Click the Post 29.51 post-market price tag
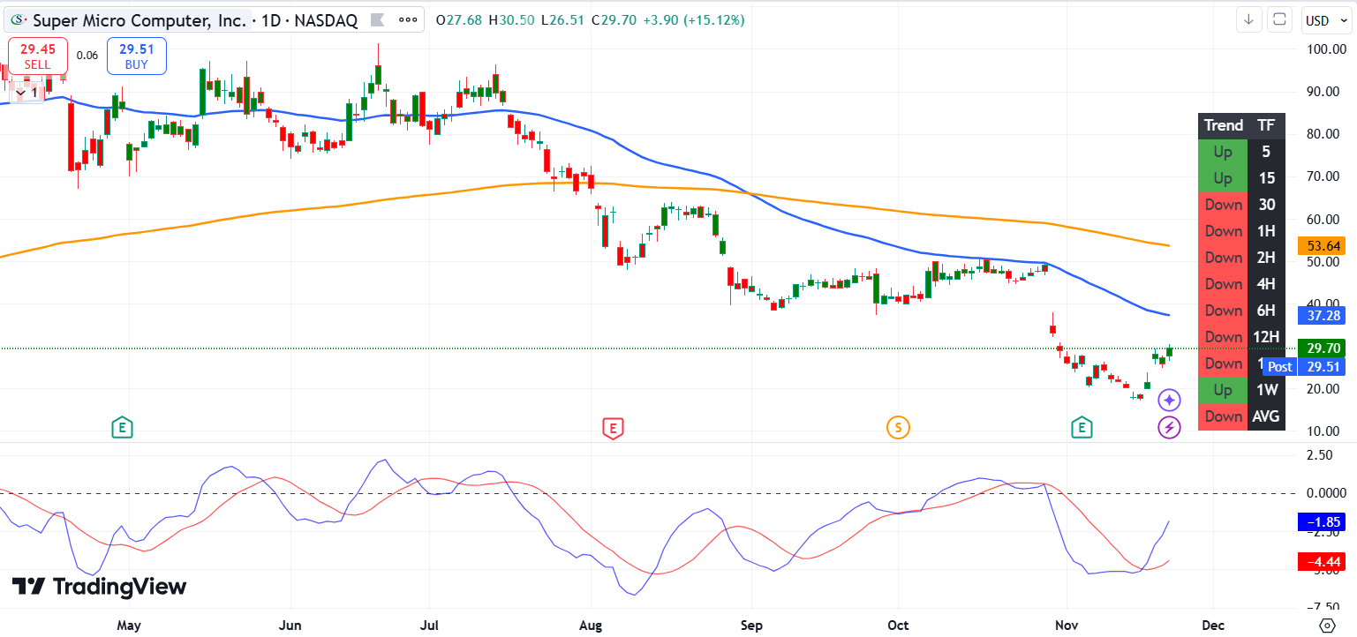 (x=1304, y=366)
